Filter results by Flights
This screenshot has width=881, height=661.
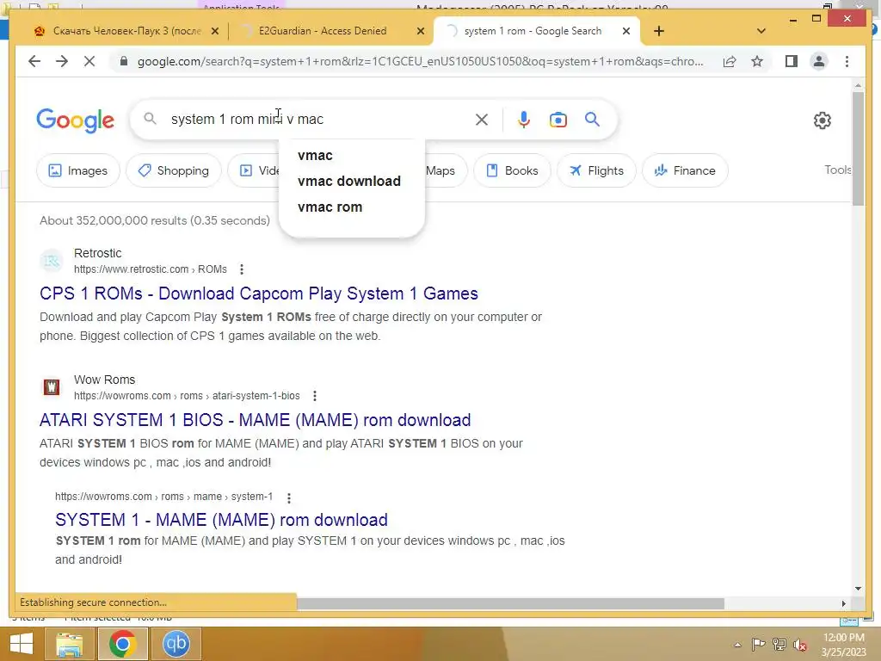coord(596,170)
